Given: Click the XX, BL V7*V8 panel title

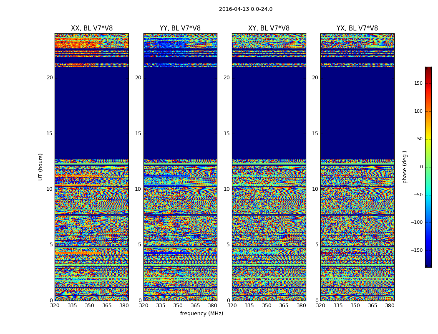Looking at the screenshot, I should pos(92,28).
